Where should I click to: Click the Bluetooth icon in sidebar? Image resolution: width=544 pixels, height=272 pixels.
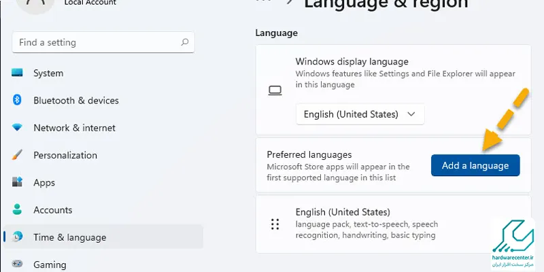coord(17,100)
